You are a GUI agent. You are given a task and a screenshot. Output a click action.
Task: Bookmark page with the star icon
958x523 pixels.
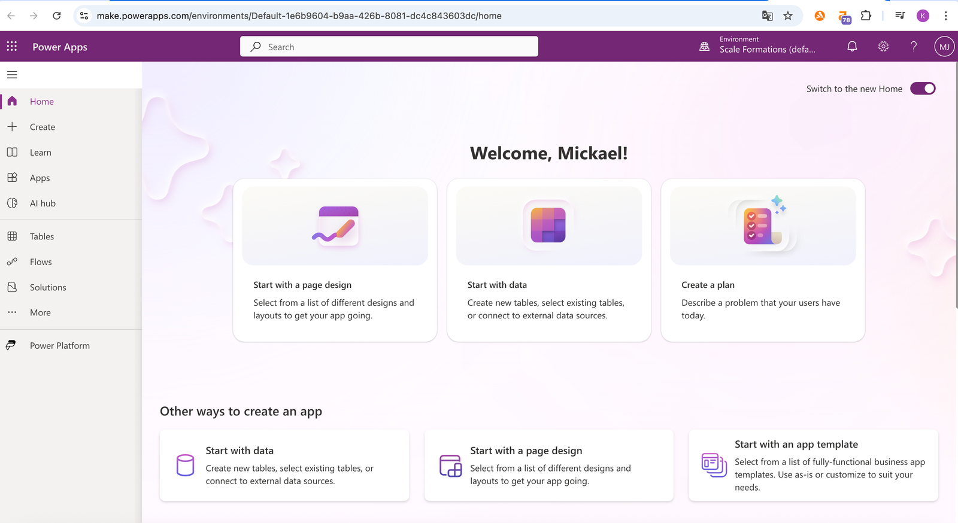click(x=788, y=16)
